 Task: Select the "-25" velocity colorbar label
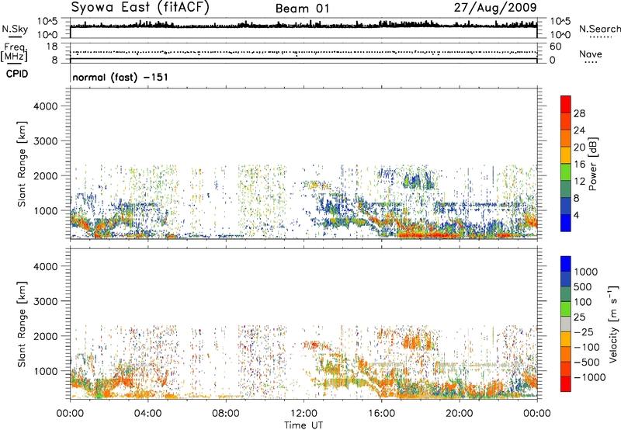[x=584, y=332]
